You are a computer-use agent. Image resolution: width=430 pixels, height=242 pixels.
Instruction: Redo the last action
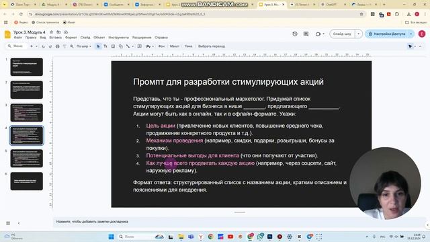(x=50, y=46)
